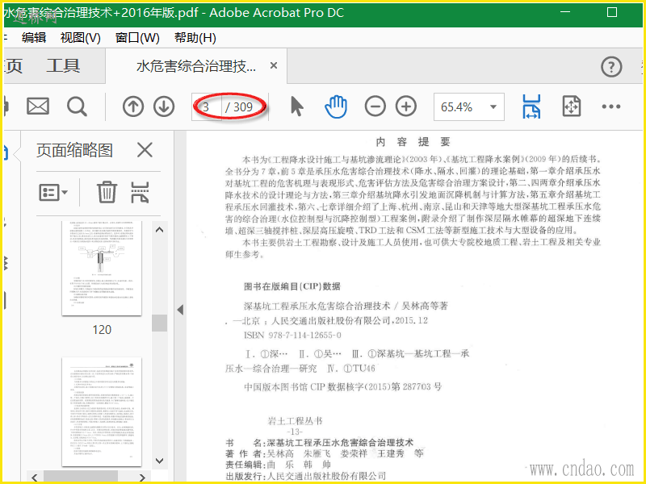
Task: Click thumbnail horizontal scroll right arrow
Action: click(x=142, y=478)
